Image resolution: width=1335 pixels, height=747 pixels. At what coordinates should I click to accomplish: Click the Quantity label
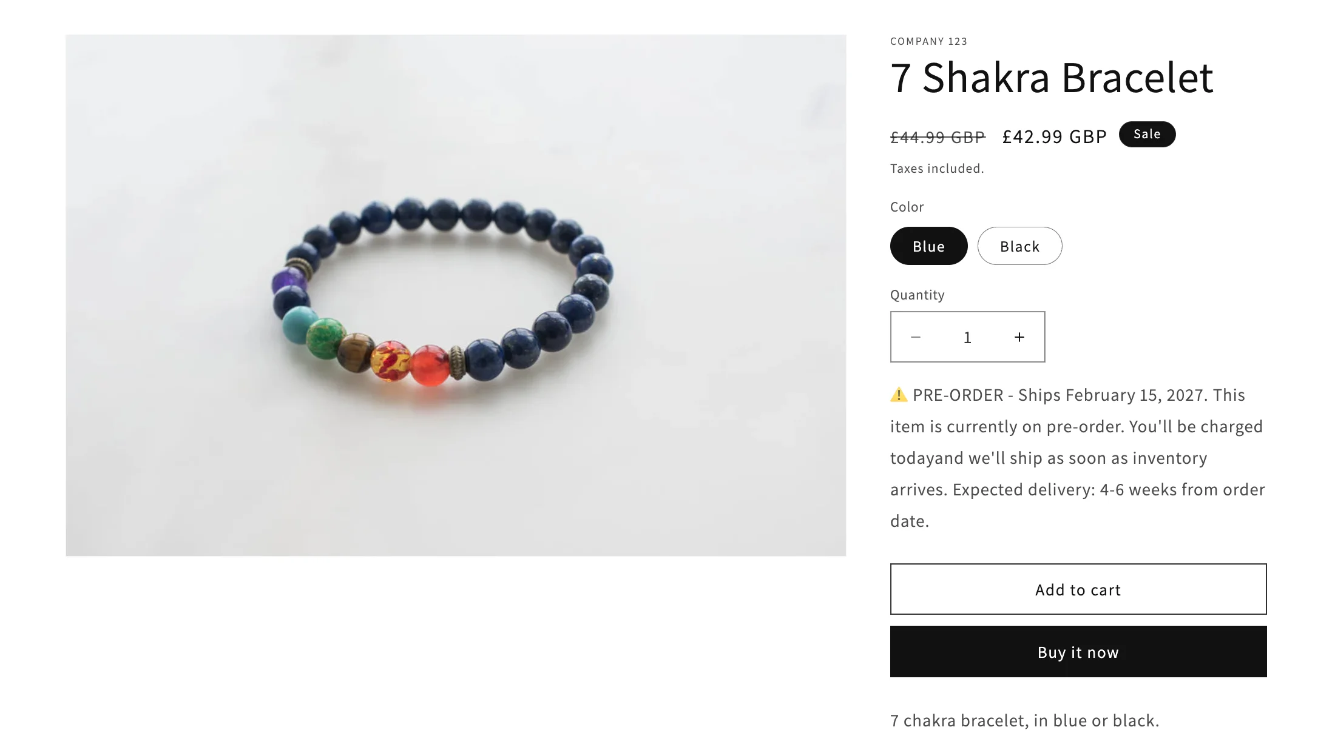(x=917, y=295)
